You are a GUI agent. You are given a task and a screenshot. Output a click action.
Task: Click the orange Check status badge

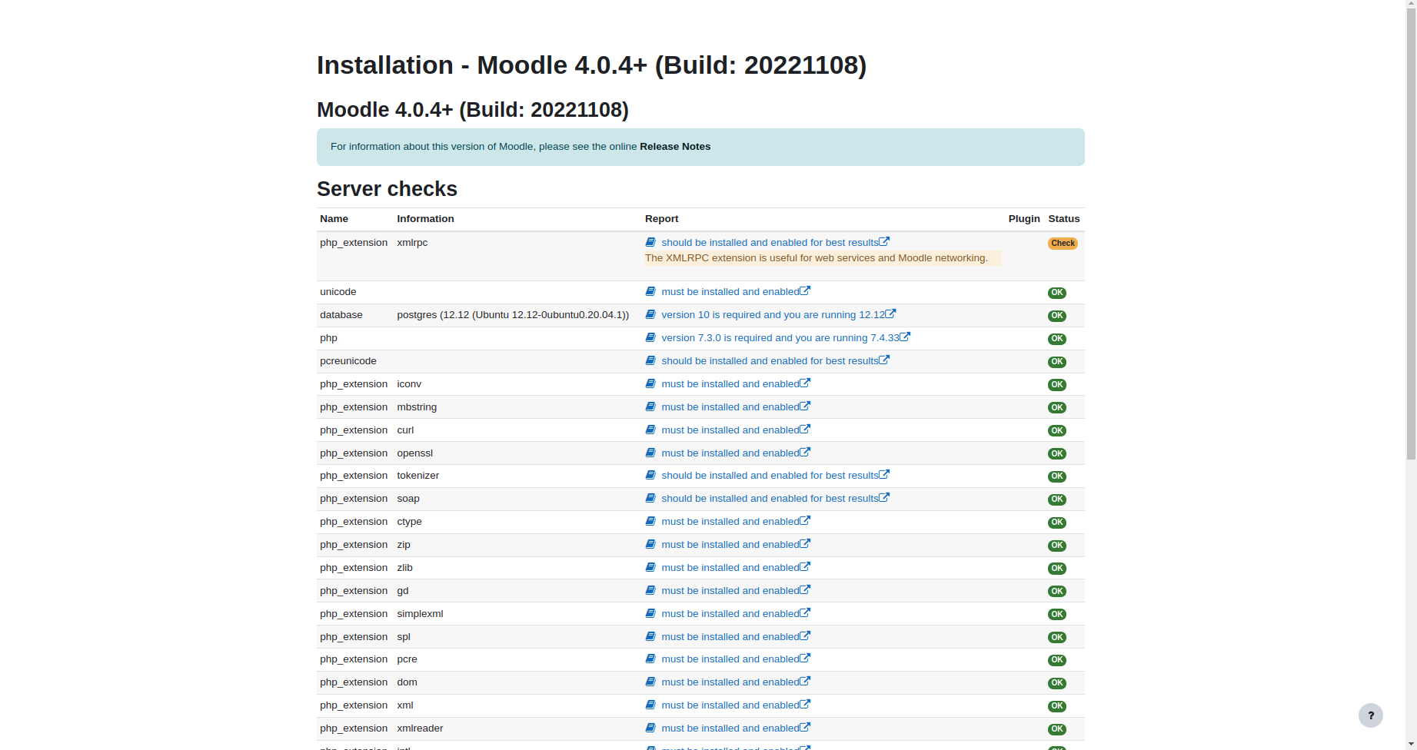1063,244
